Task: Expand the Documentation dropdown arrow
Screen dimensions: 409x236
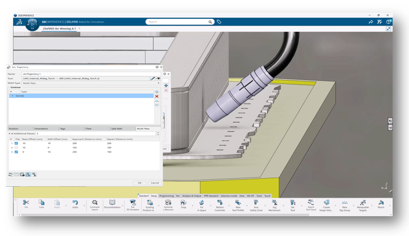Action: pos(122,206)
